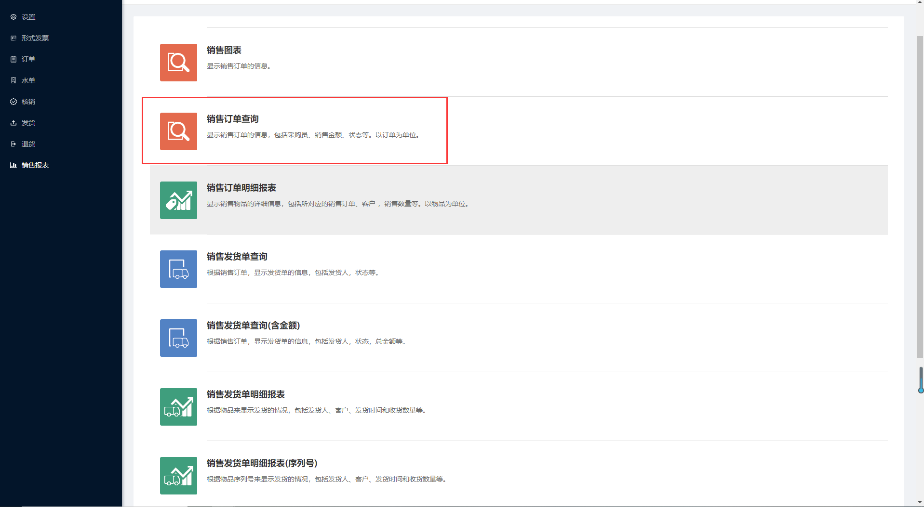Click the 发货 upload icon

tap(13, 123)
